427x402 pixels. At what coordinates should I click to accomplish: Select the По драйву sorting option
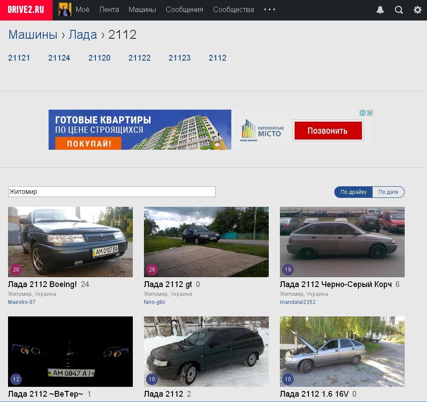click(353, 192)
